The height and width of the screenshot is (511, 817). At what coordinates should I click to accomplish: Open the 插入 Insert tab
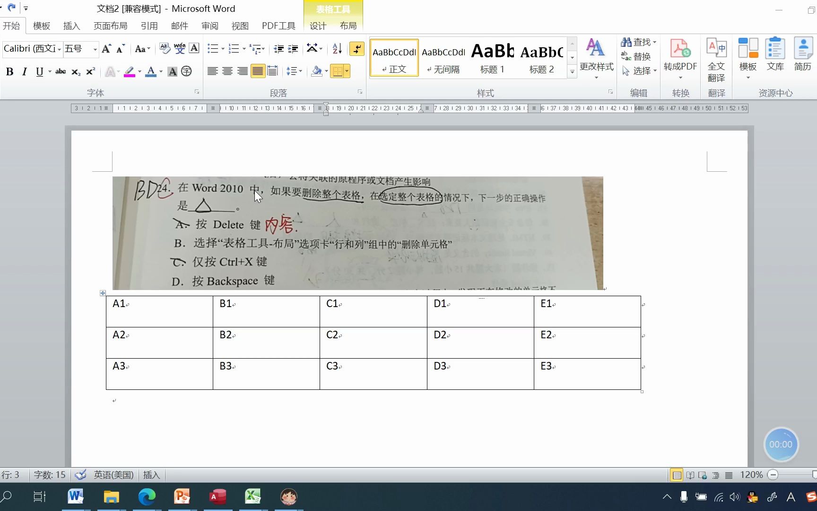click(71, 26)
